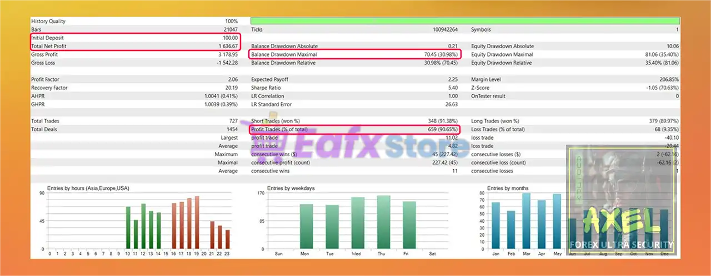Click the green History Quality progress bar
The height and width of the screenshot is (276, 711).
pyautogui.click(x=465, y=21)
